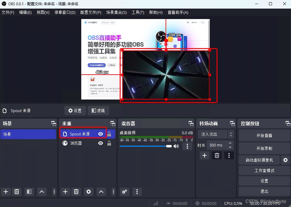Click 退出 to exit OBS
The height and width of the screenshot is (207, 291).
[x=264, y=191]
